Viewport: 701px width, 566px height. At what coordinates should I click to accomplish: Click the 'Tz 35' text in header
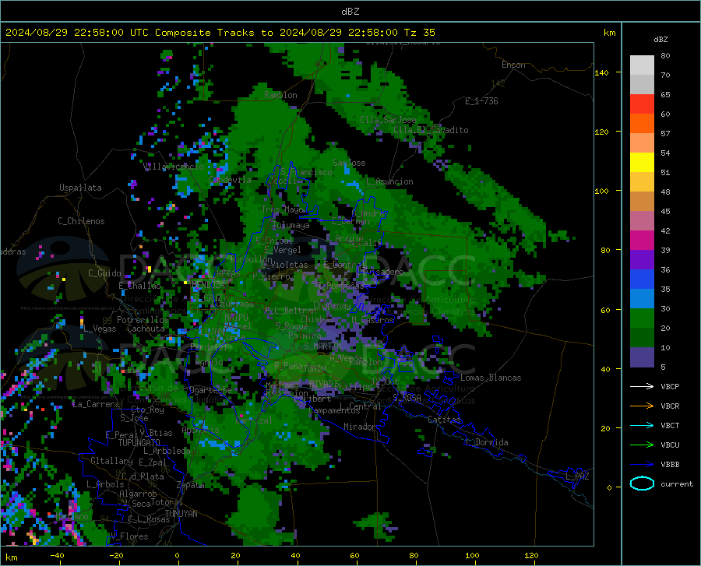click(419, 33)
